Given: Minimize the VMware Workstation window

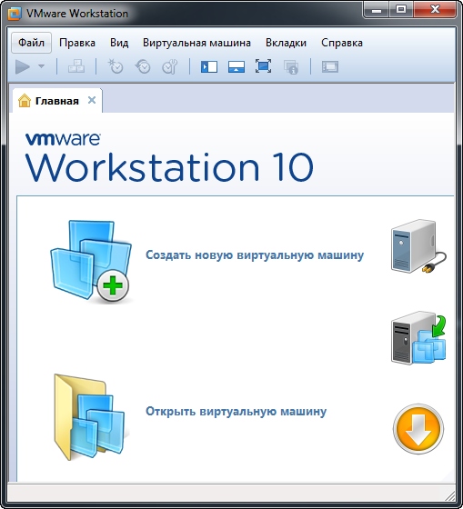Looking at the screenshot, I should [x=377, y=10].
